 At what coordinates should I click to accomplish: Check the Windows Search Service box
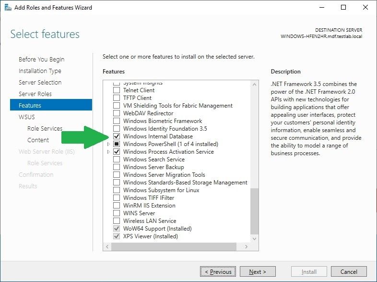tap(117, 159)
